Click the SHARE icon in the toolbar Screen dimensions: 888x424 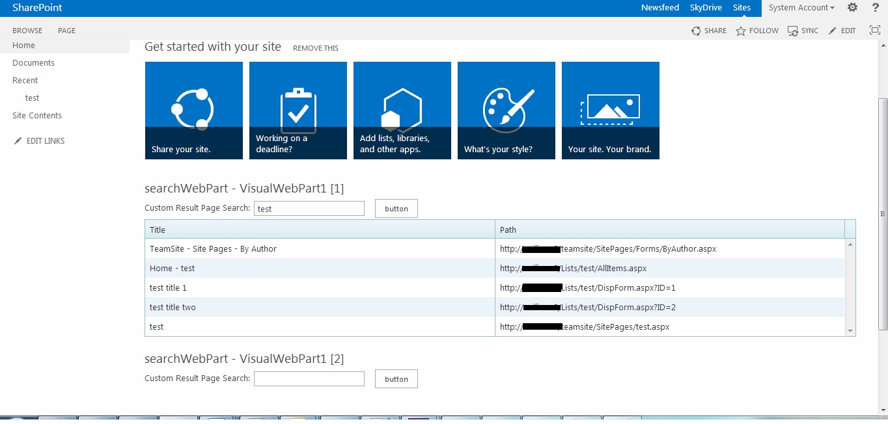click(709, 31)
